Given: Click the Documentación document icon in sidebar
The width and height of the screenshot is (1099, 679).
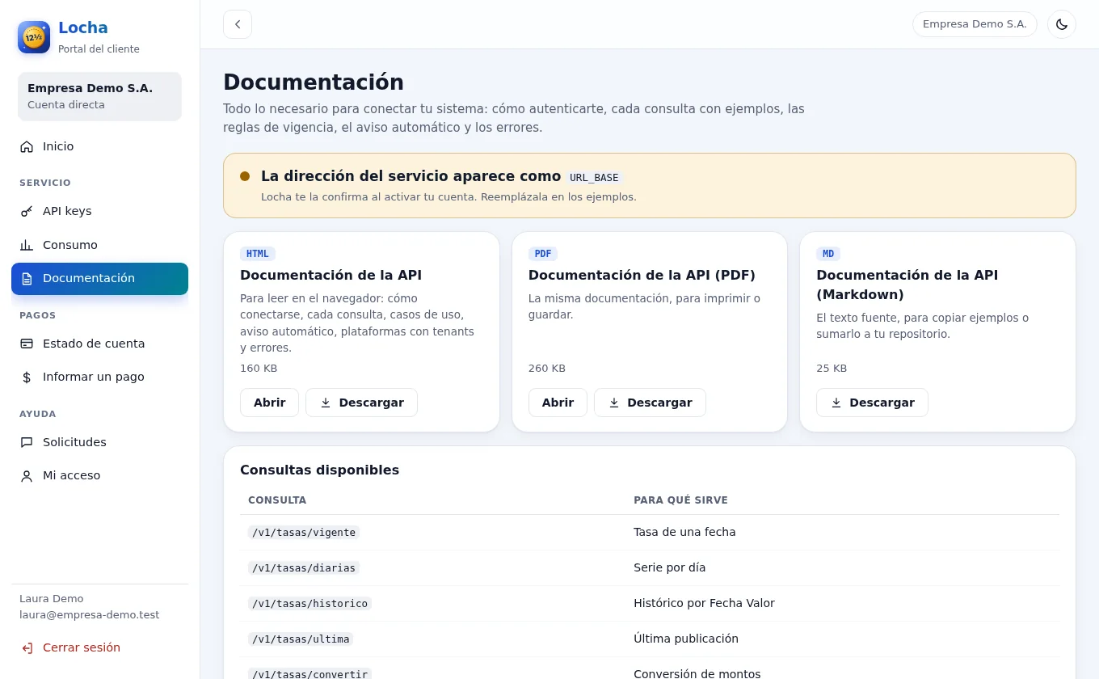Looking at the screenshot, I should 27,279.
